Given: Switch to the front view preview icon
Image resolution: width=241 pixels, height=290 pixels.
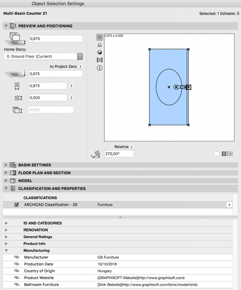Looking at the screenshot, I should [x=100, y=45].
